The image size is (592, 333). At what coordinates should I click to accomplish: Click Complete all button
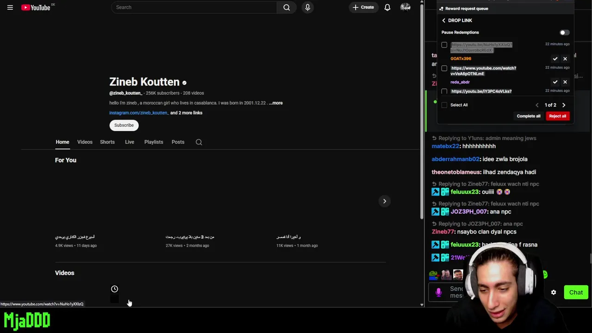pyautogui.click(x=529, y=116)
